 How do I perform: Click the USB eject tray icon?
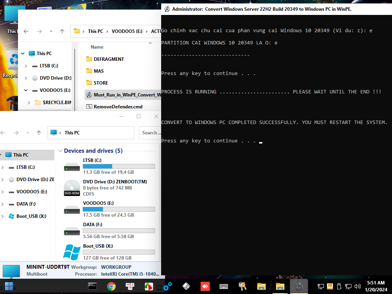coord(339,286)
